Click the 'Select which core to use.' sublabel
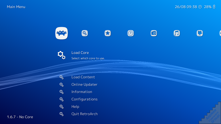The height and width of the screenshot is (124, 221). 88,58
